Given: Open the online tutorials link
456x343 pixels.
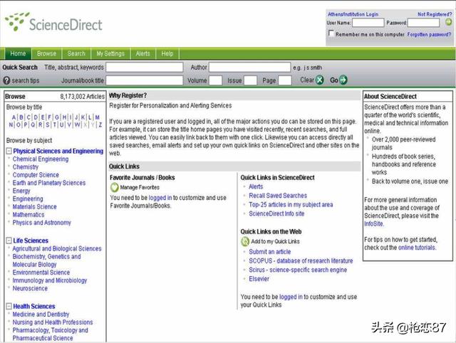Looking at the screenshot, I should [417, 248].
